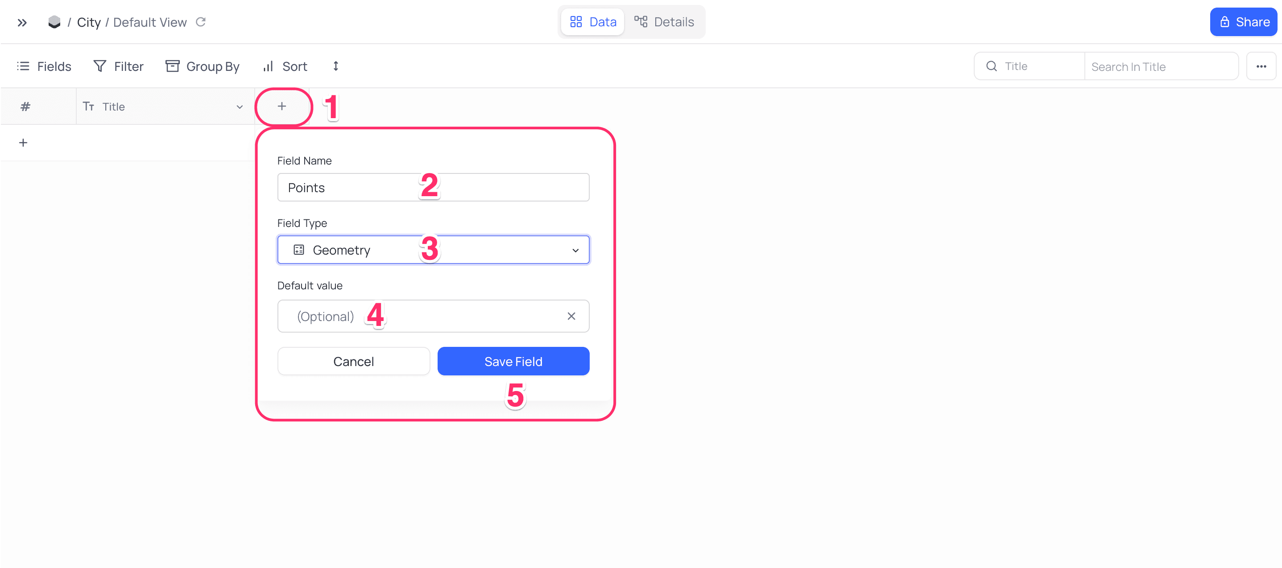This screenshot has width=1282, height=568.
Task: Open the Title search field selector
Action: tap(1029, 66)
